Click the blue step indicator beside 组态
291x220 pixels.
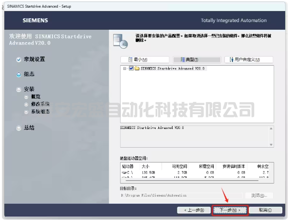(x=19, y=74)
